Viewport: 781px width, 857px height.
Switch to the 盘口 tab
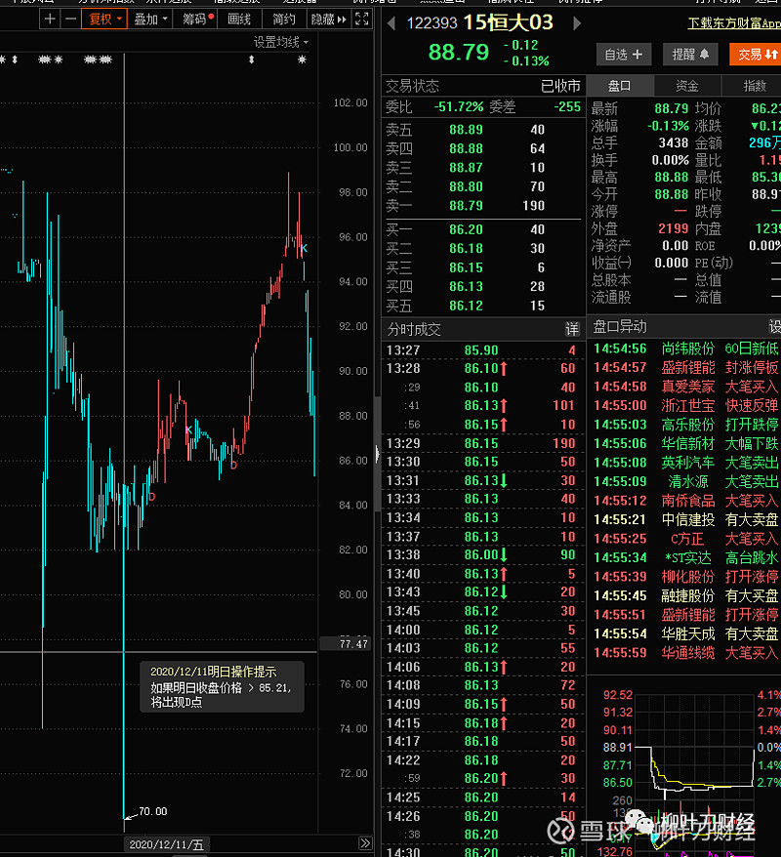[x=620, y=86]
